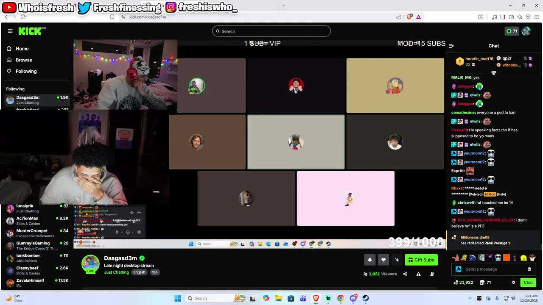This screenshot has height=305, width=543.
Task: Open ZavalaHimself channel in sidebar
Action: [x=37, y=283]
